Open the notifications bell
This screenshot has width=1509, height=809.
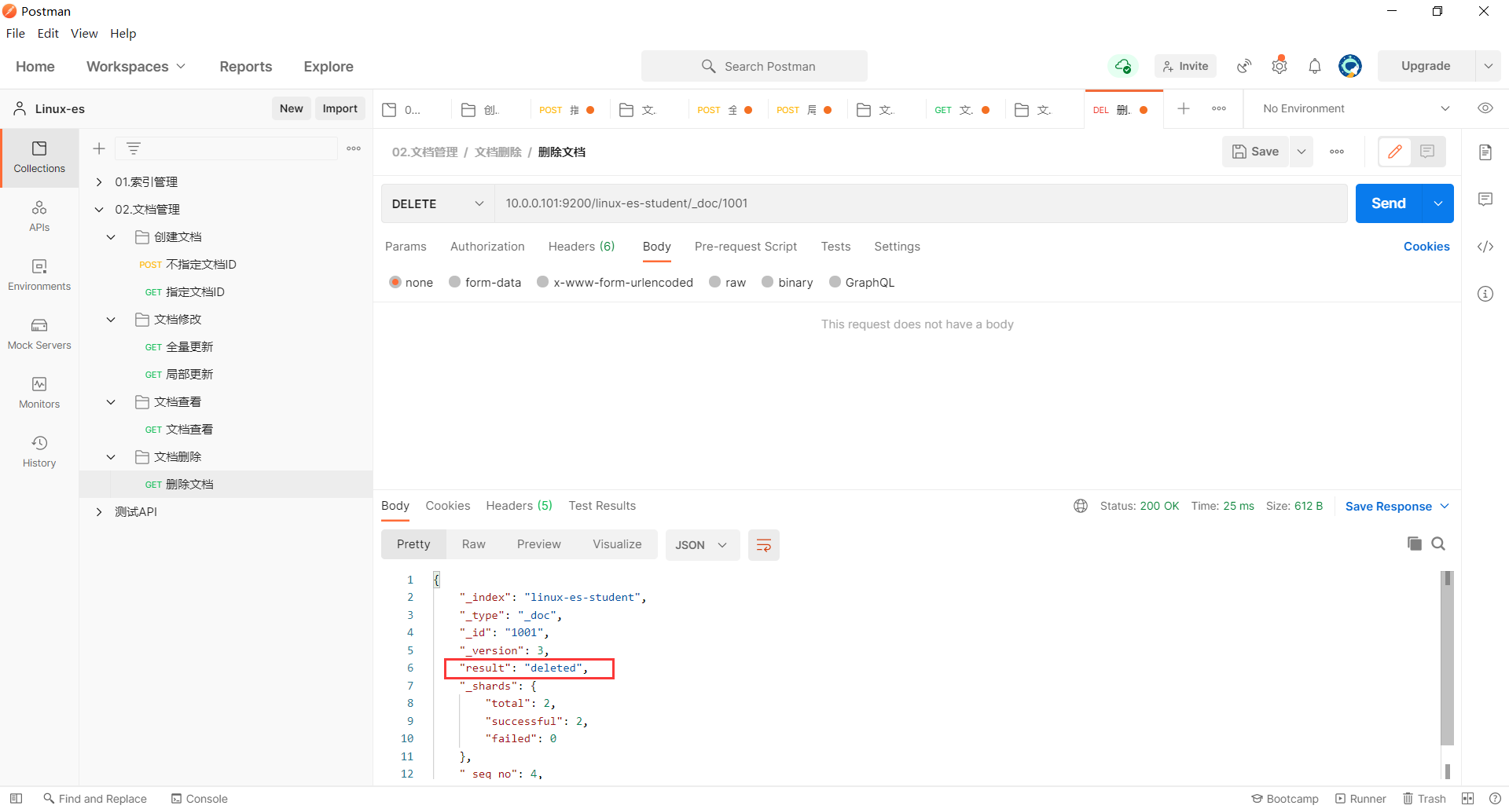1315,66
